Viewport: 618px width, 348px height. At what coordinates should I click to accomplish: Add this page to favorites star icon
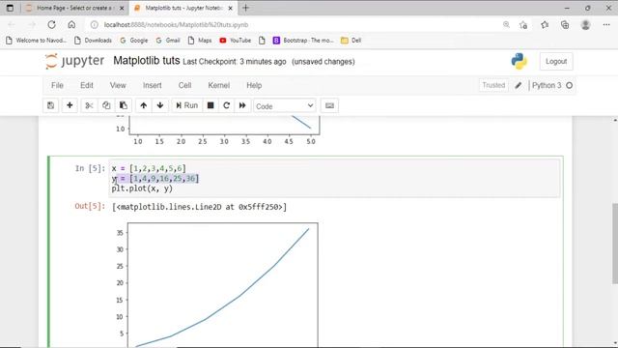[x=523, y=25]
